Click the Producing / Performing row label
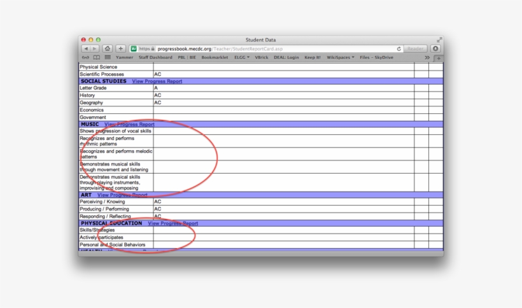Viewport: 522px width, 308px height. [104, 209]
